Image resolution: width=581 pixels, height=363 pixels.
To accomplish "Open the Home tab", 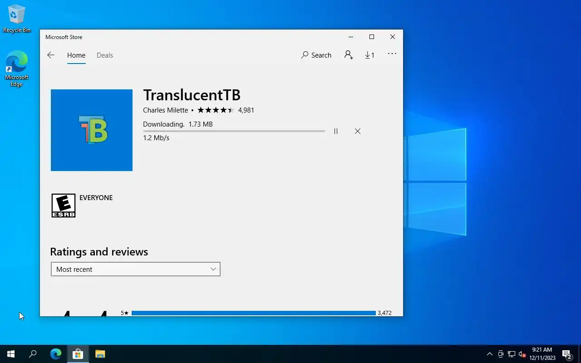I will [x=76, y=55].
